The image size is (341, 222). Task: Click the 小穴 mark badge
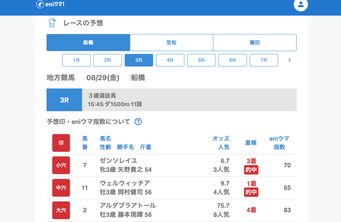point(61,165)
